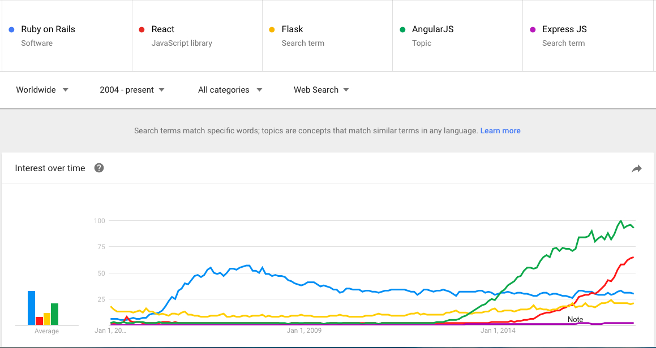Open the Web Search type dropdown

coord(321,90)
